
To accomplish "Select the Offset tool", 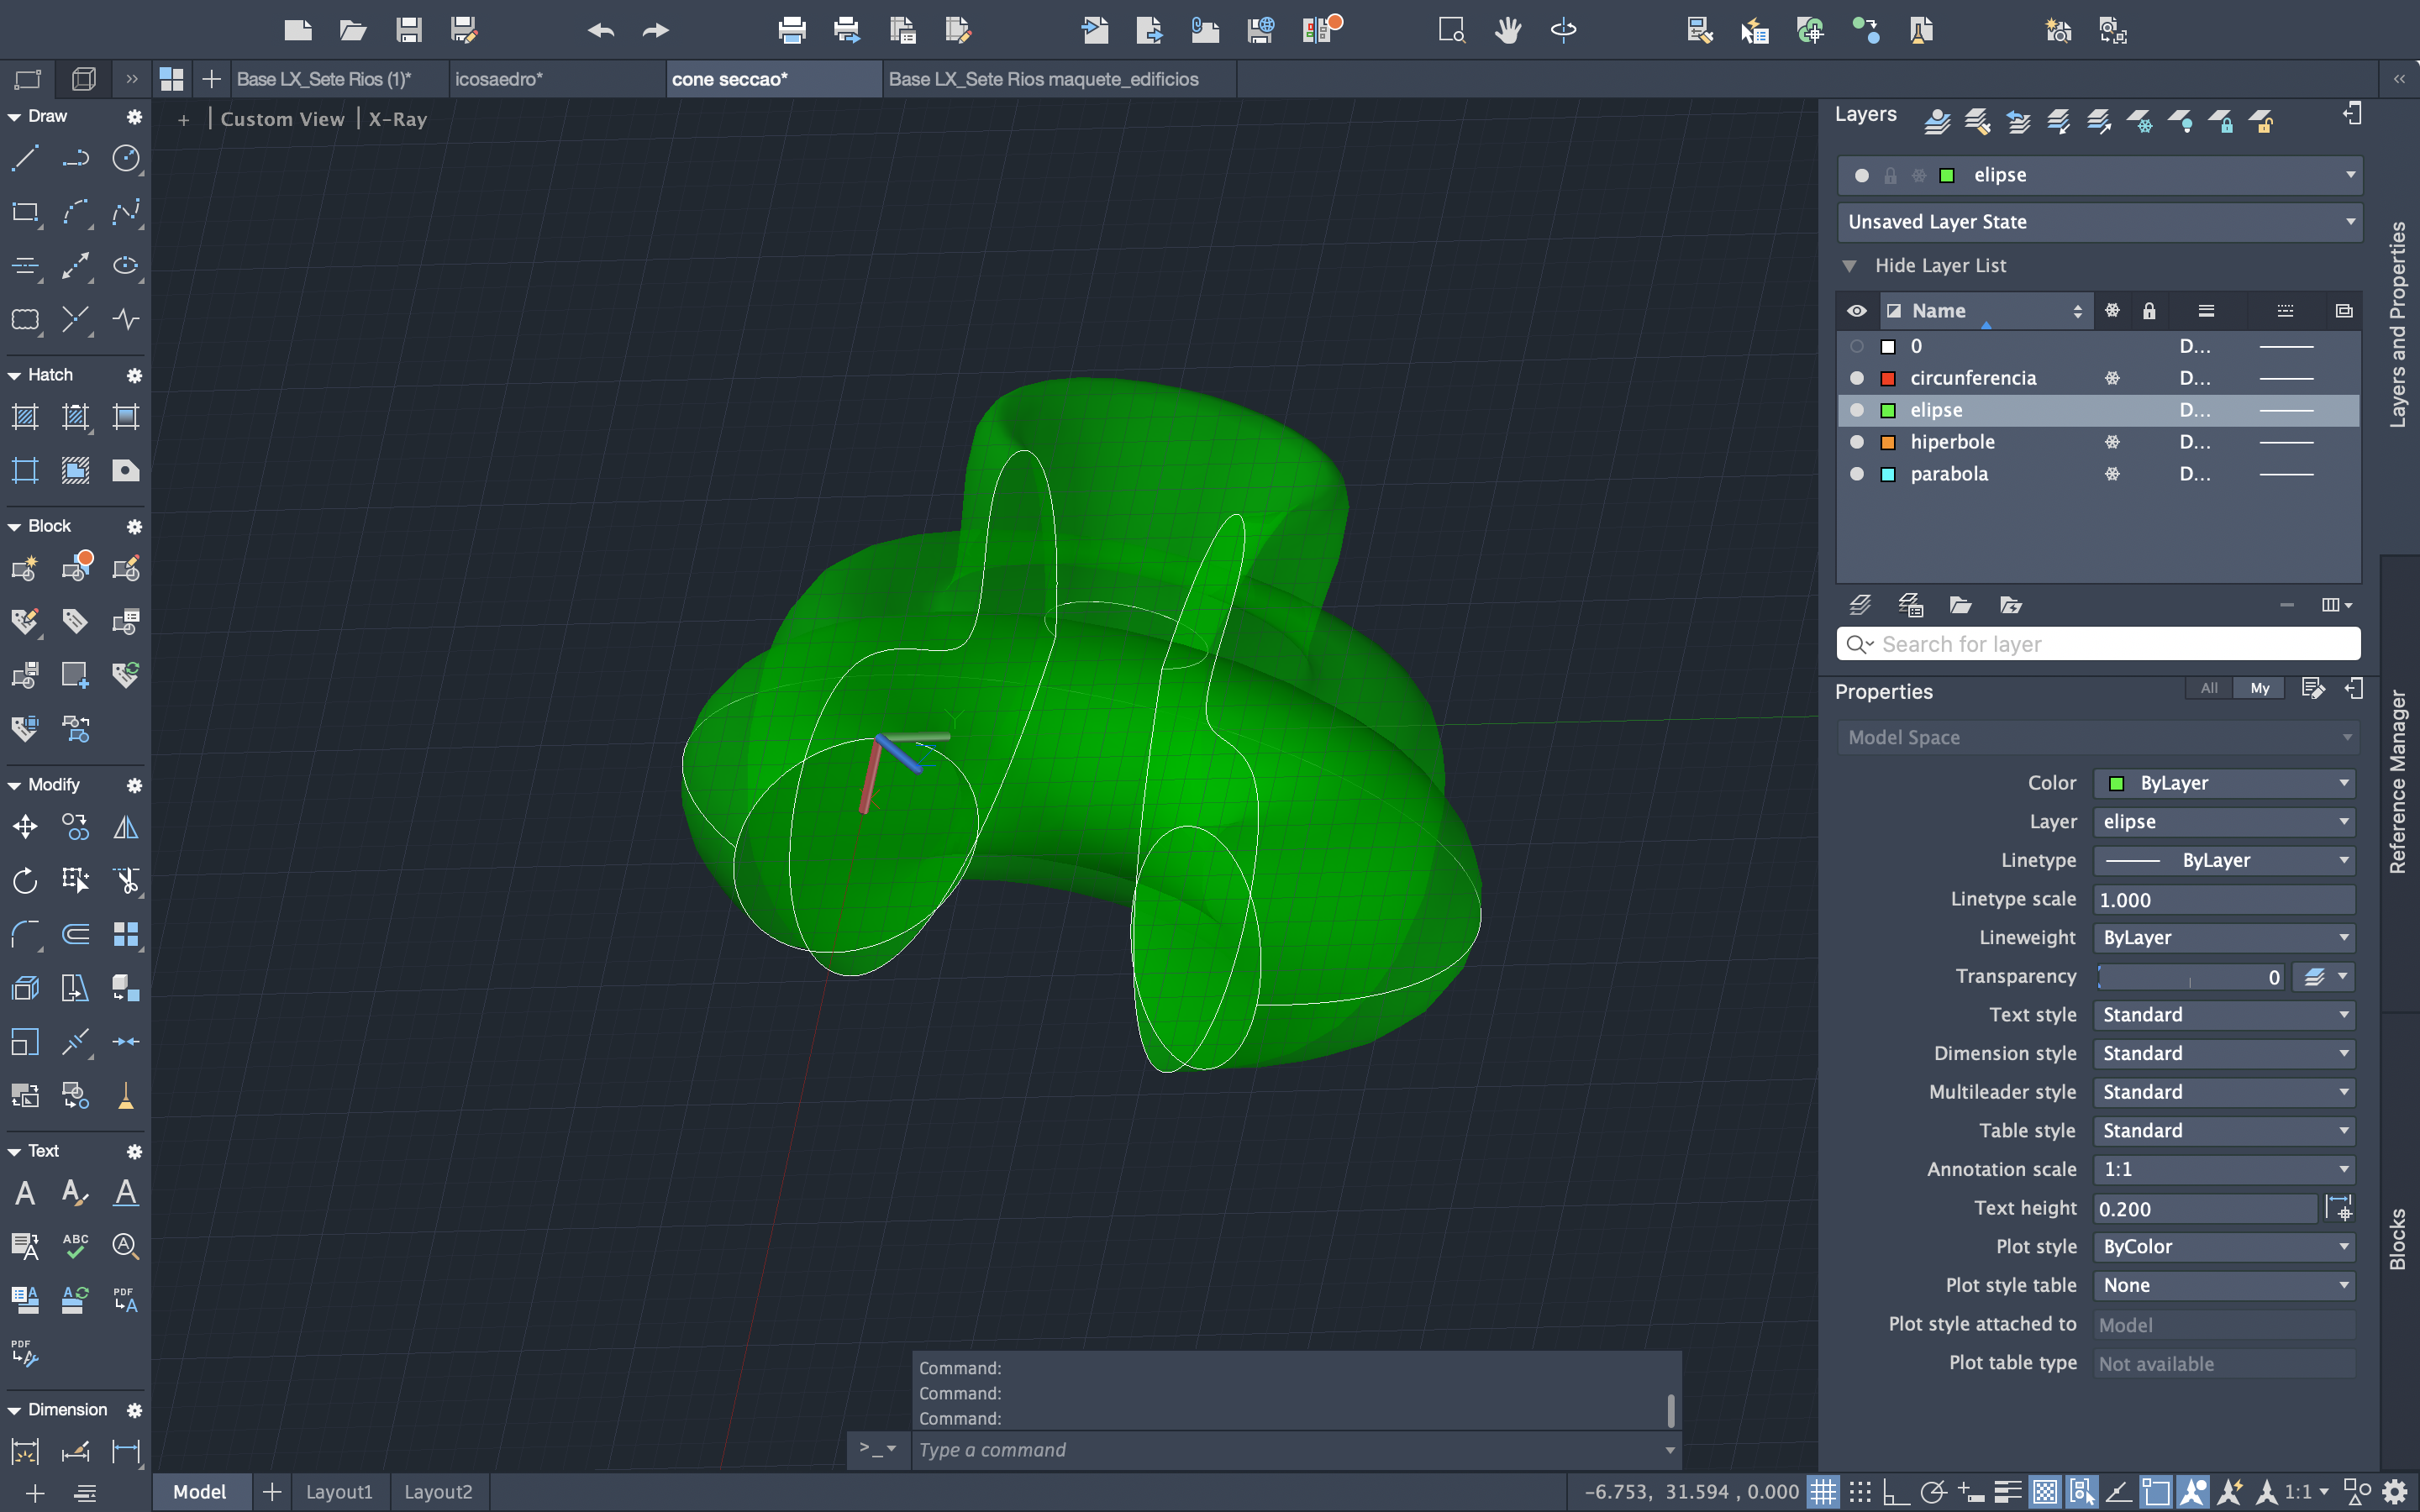I will (75, 934).
